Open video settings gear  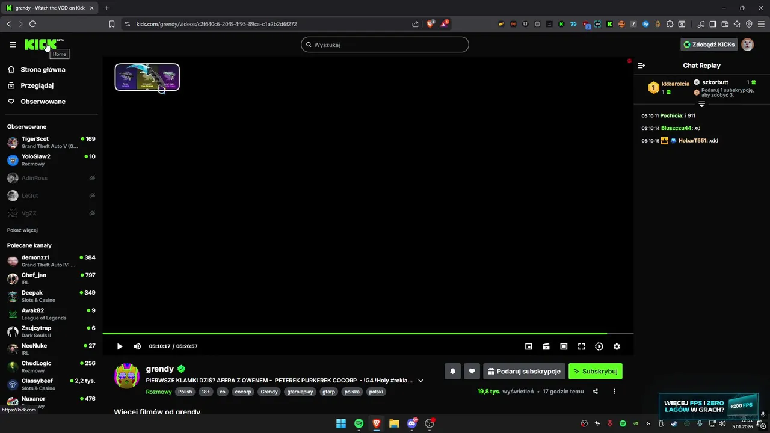coord(617,346)
